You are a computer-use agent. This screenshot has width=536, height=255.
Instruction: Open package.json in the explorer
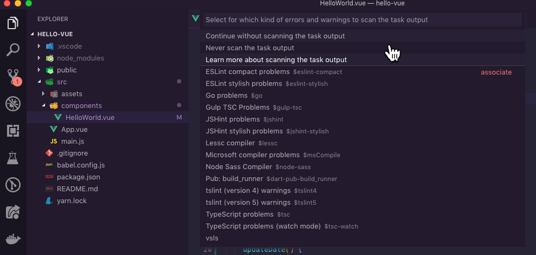[x=78, y=177]
